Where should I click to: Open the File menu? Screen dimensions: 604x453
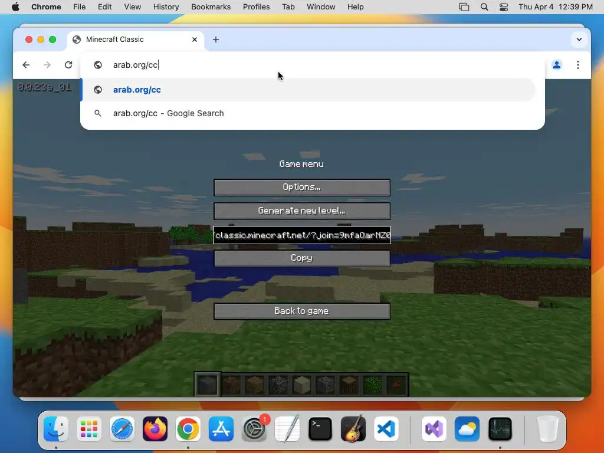click(x=80, y=6)
